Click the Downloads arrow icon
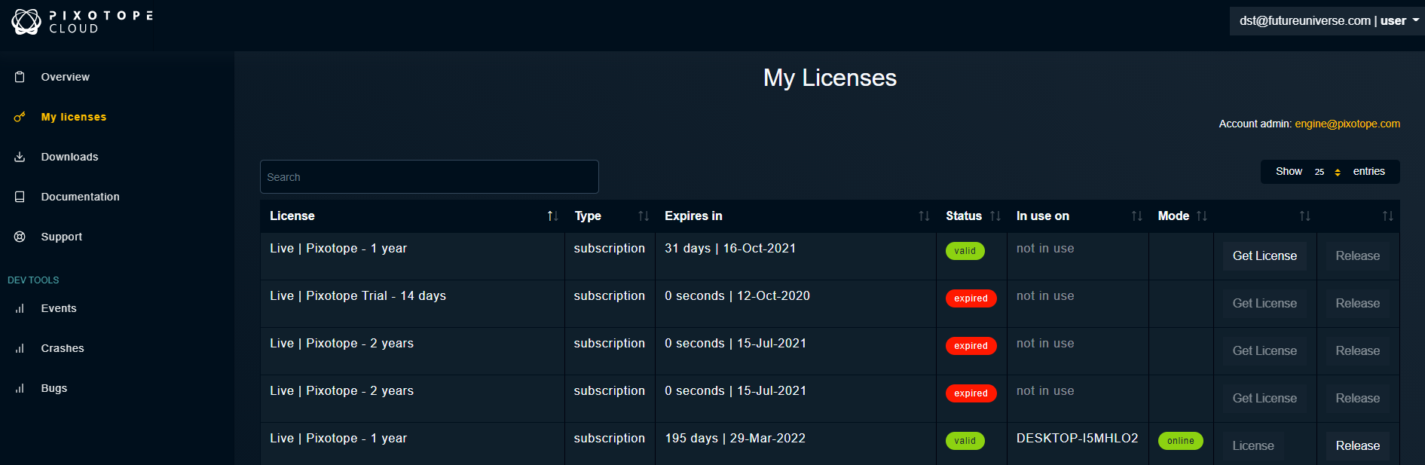 (x=20, y=157)
